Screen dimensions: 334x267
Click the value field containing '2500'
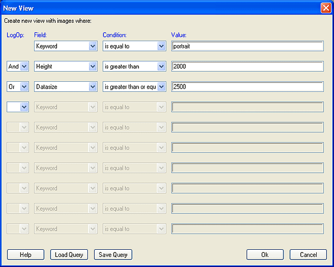pos(248,87)
